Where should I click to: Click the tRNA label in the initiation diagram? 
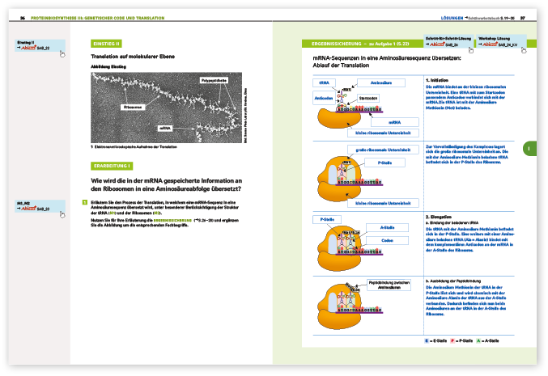tap(324, 82)
